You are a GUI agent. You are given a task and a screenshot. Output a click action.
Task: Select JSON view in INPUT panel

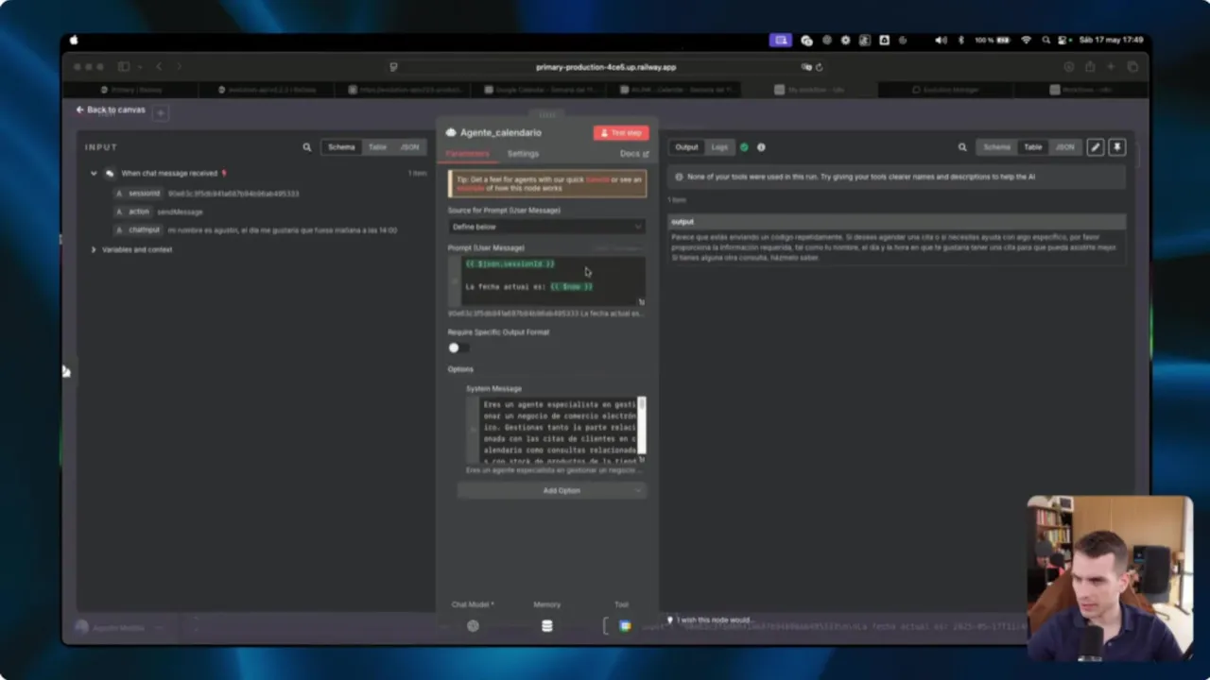409,147
